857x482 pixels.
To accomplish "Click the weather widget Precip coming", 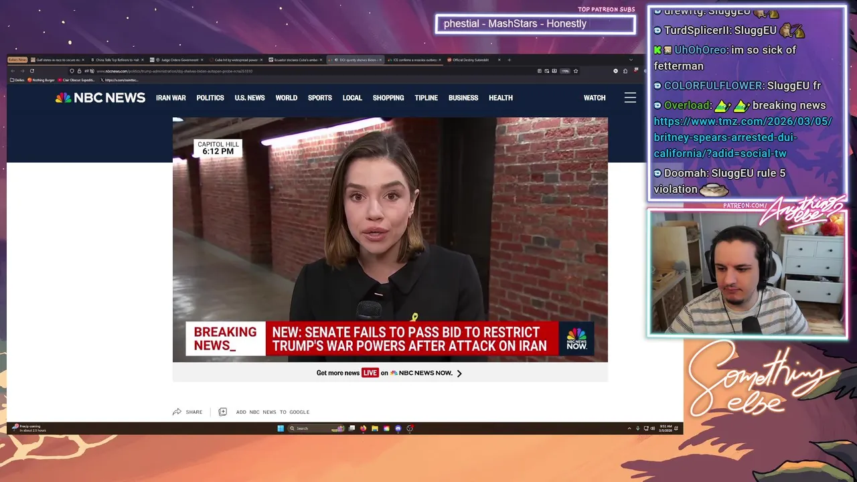I will 29,428.
